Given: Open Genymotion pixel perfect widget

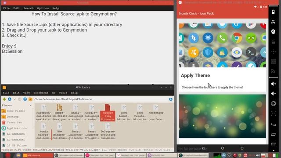Looking at the screenshot, I should point(274,113).
